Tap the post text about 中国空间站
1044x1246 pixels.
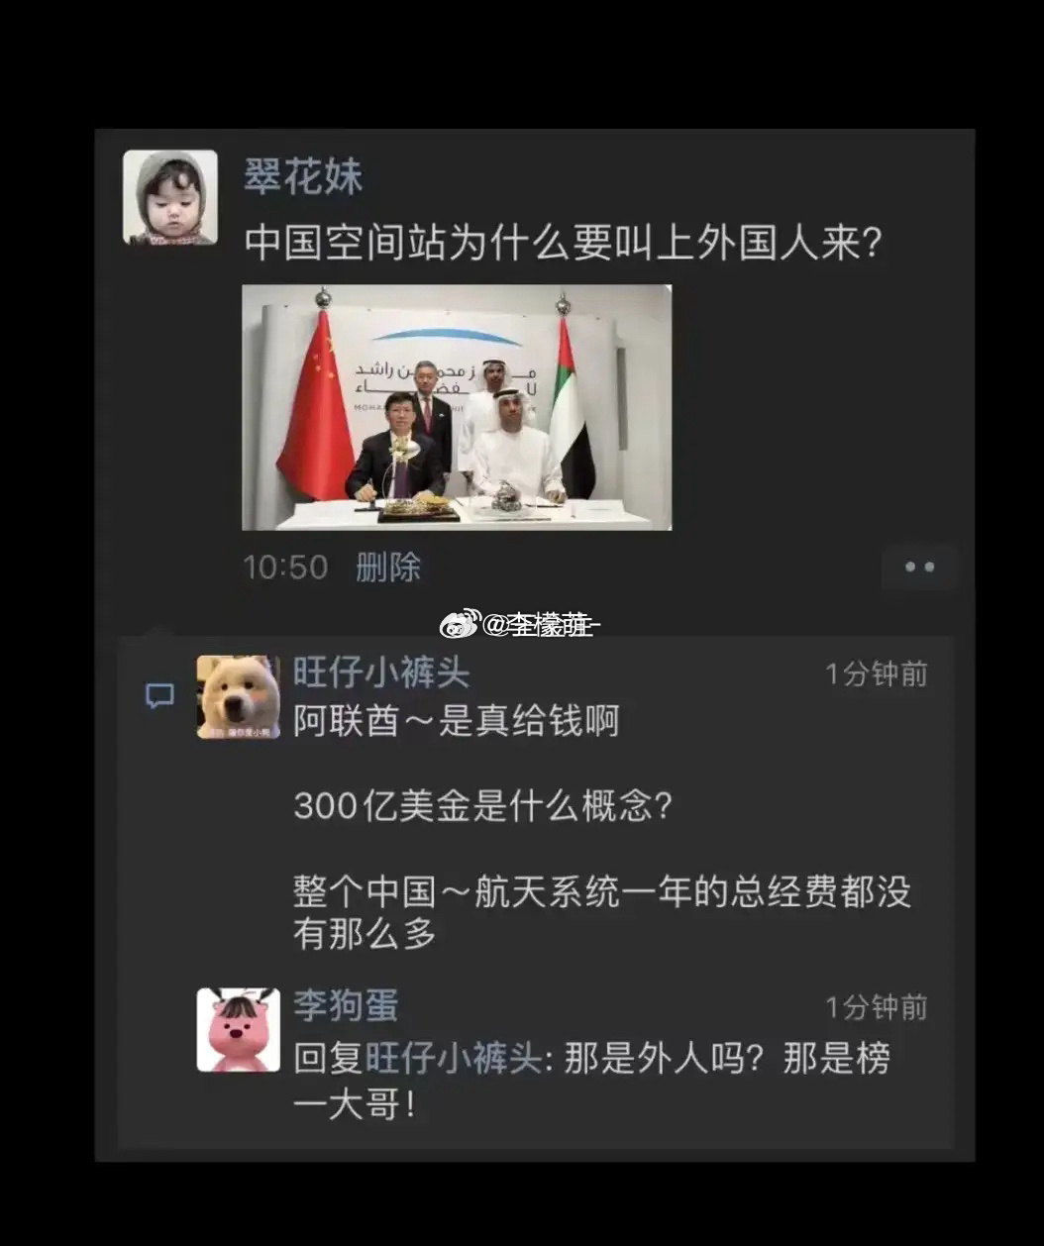(563, 242)
